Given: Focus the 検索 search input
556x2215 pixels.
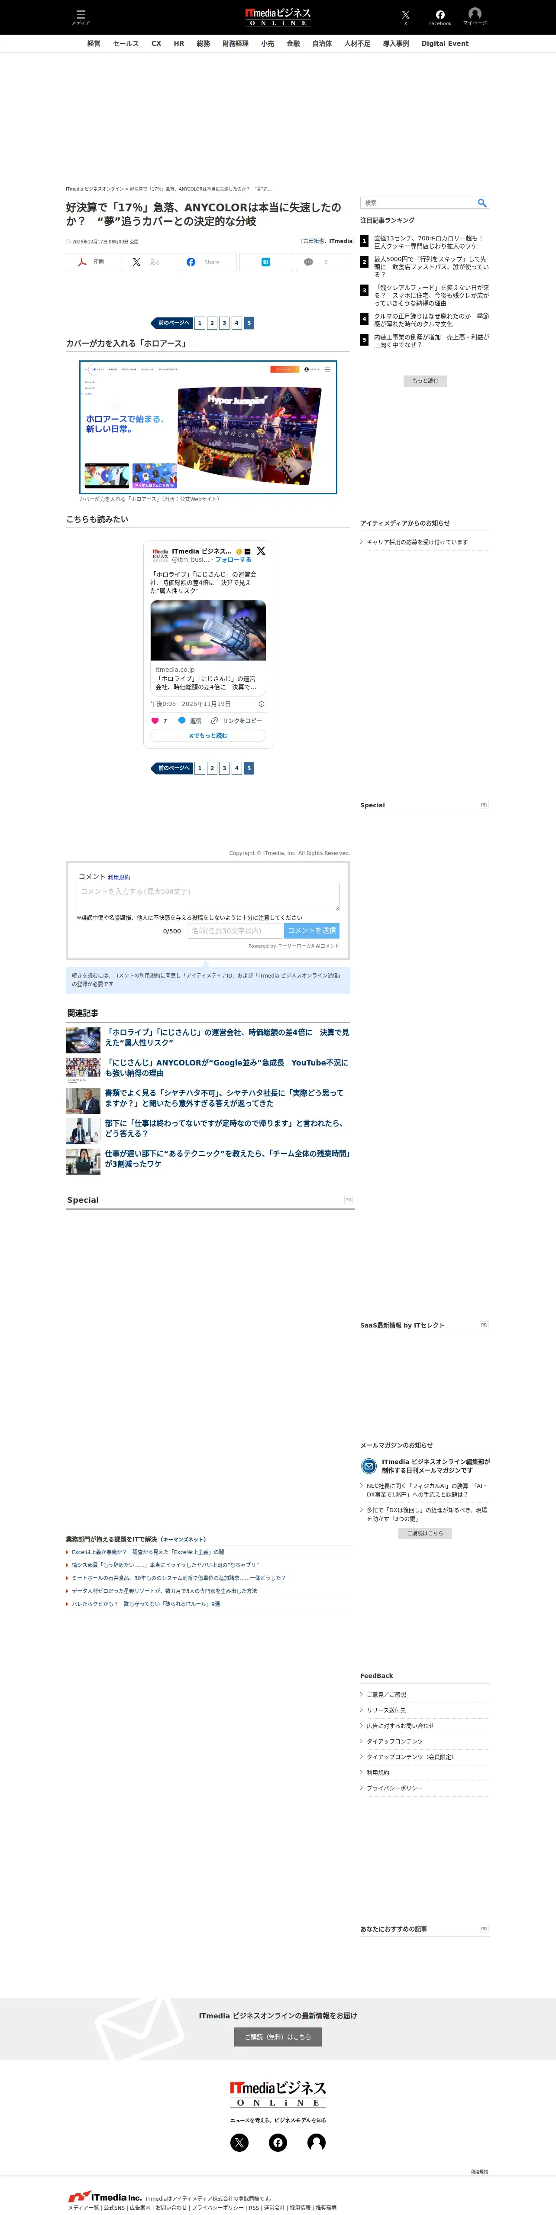Looking at the screenshot, I should pyautogui.click(x=418, y=203).
